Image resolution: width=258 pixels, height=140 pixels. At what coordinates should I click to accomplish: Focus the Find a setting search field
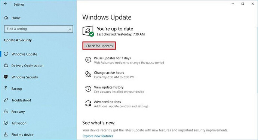coord(39,29)
